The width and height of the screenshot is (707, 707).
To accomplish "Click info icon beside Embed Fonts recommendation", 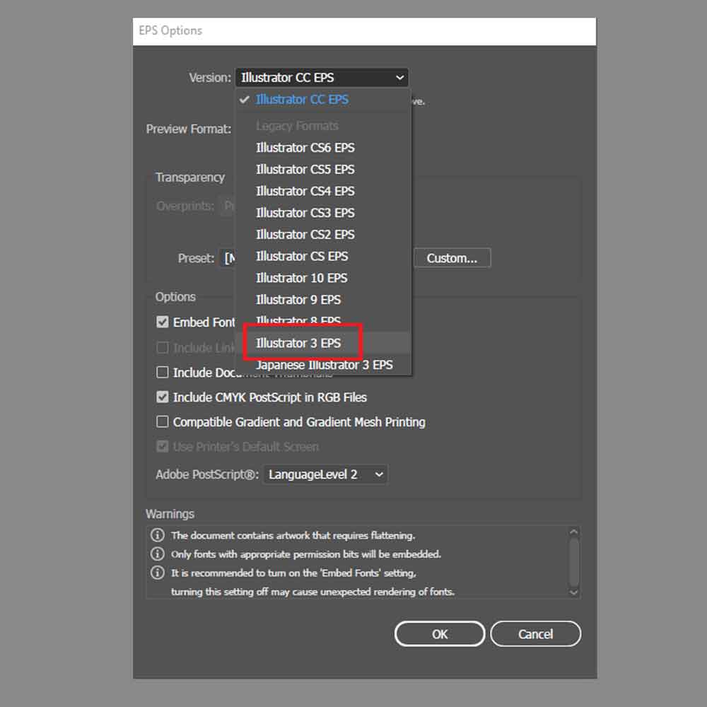I will (158, 573).
